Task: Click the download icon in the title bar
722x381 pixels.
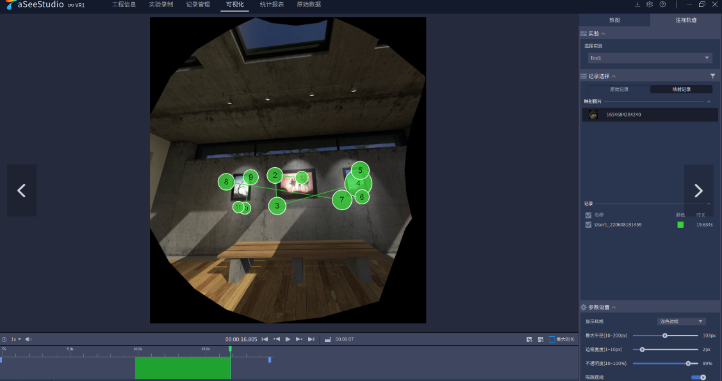Action: 637,4
